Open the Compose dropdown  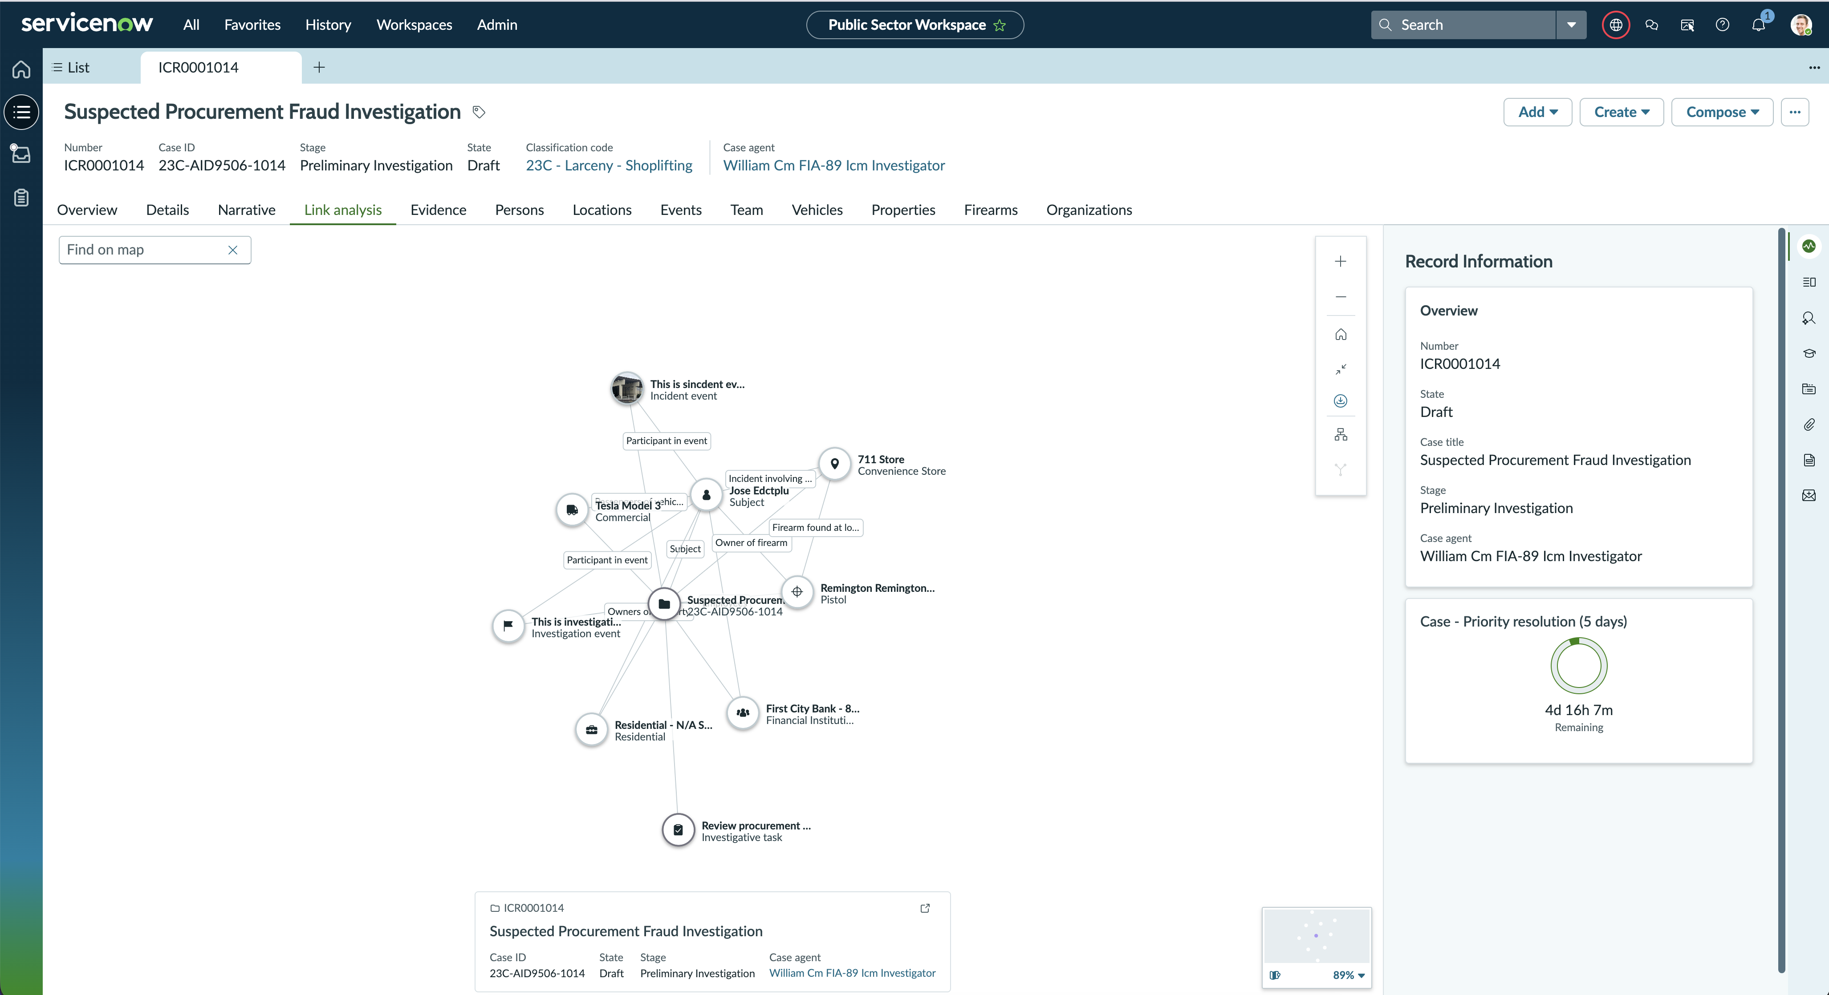(1722, 112)
